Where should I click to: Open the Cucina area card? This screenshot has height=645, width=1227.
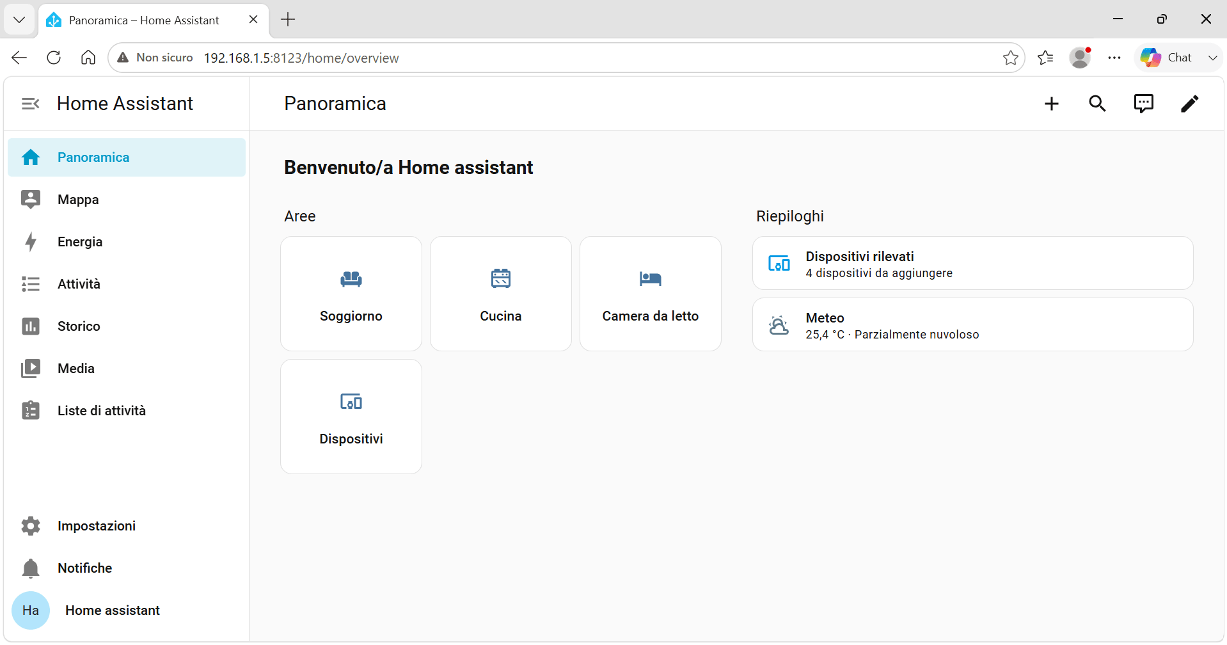501,294
